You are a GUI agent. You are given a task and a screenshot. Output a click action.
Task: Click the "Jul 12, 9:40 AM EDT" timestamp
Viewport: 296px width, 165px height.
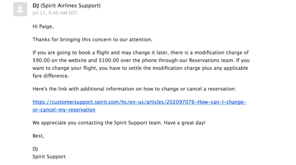[55, 13]
